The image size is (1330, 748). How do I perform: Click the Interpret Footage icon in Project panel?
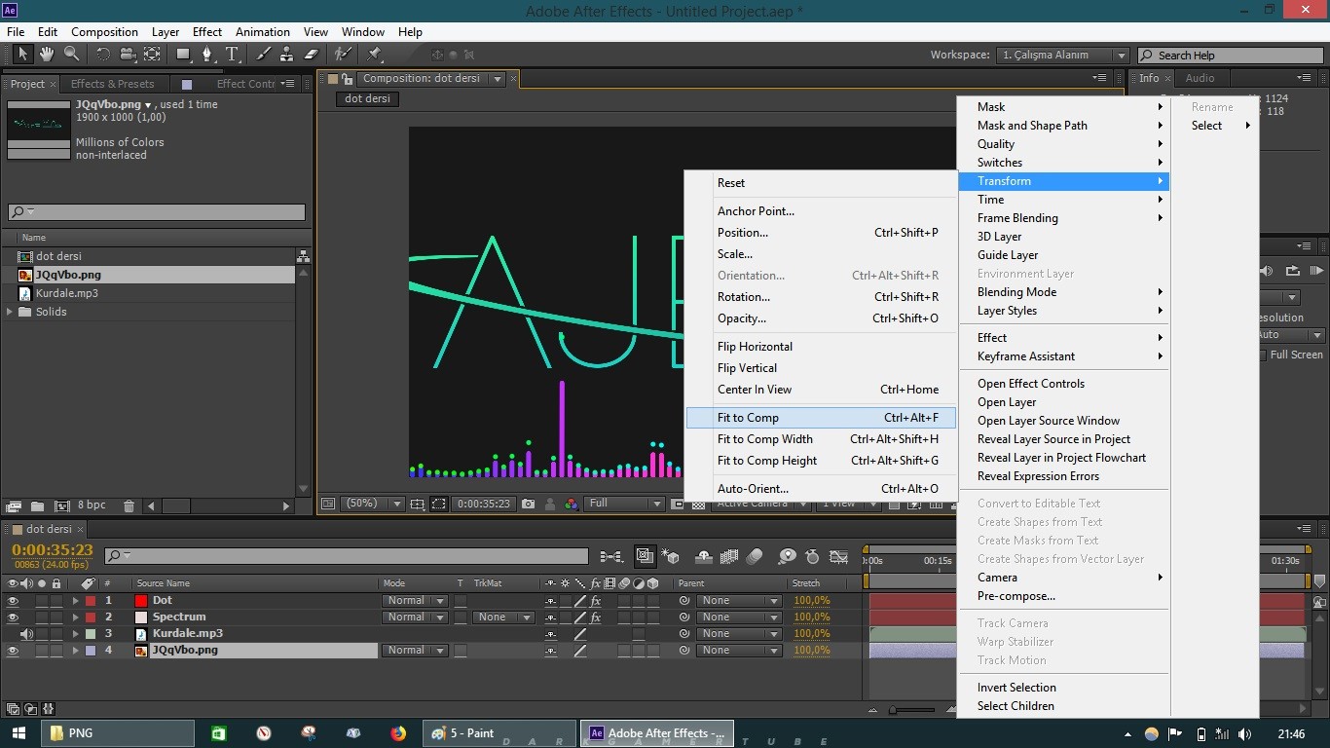point(14,506)
